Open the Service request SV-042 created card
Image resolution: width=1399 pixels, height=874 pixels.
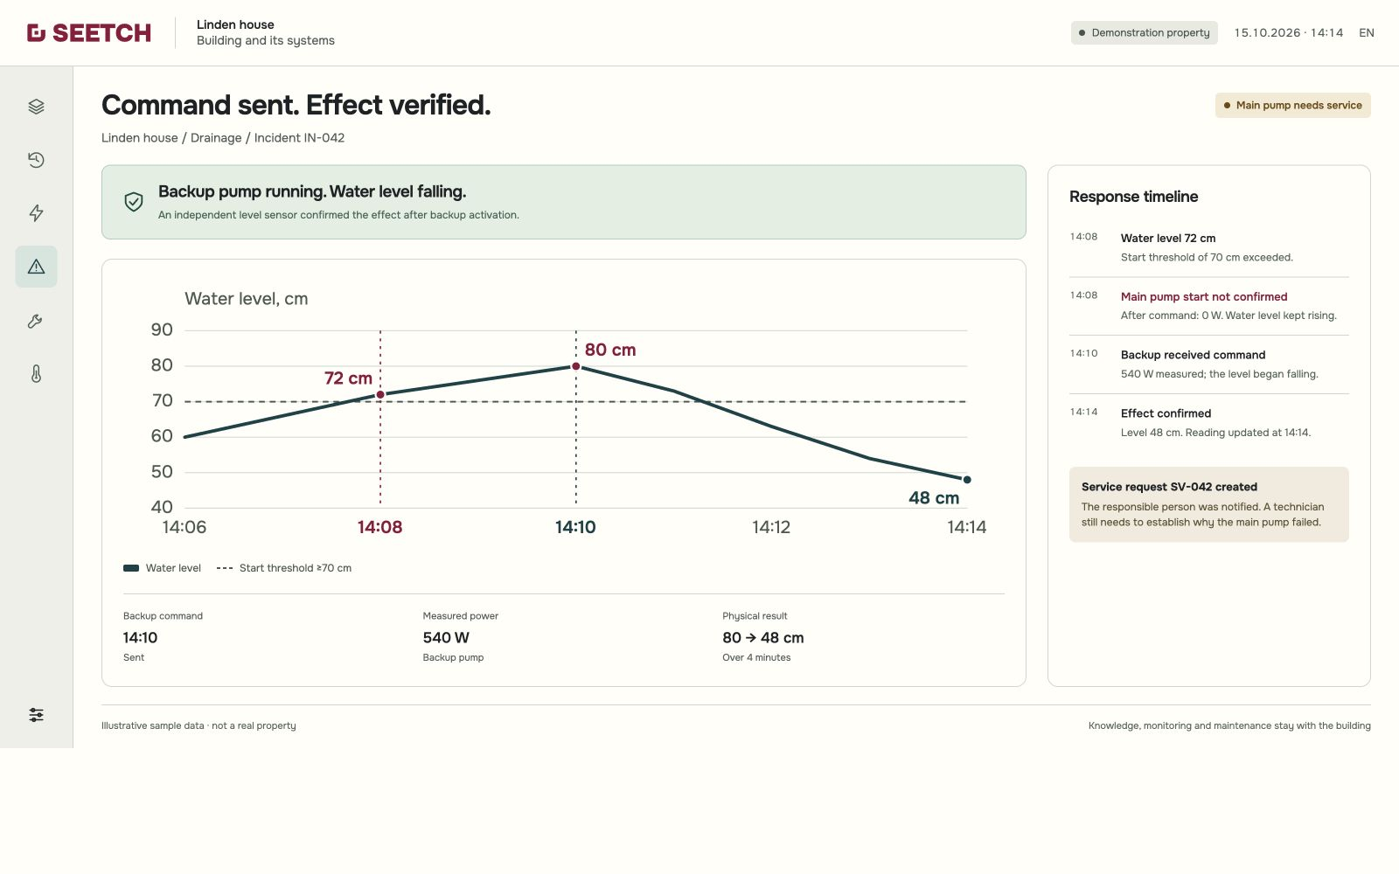1208,504
